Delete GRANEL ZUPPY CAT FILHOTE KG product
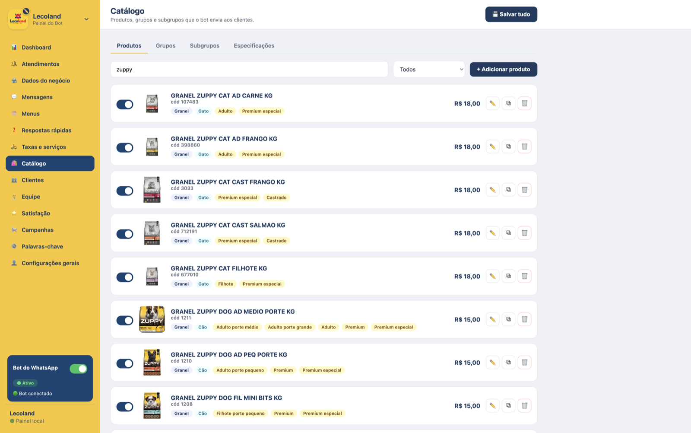 [x=524, y=276]
